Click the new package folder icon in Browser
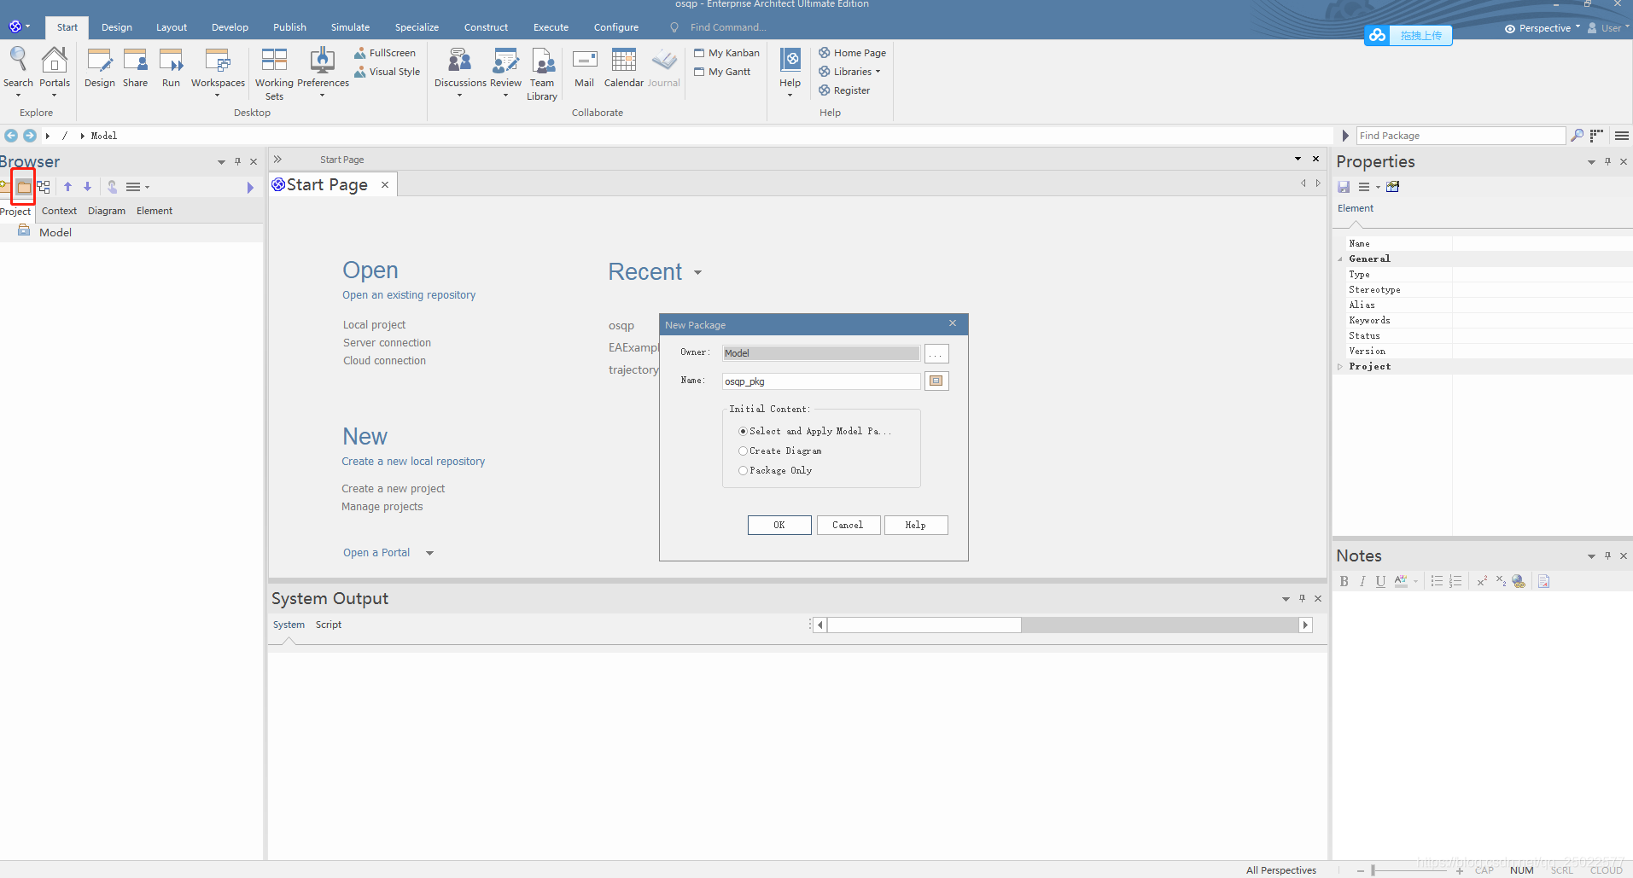The width and height of the screenshot is (1633, 878). tap(24, 187)
